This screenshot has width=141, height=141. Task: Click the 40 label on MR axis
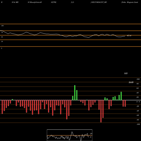tap(138, 93)
